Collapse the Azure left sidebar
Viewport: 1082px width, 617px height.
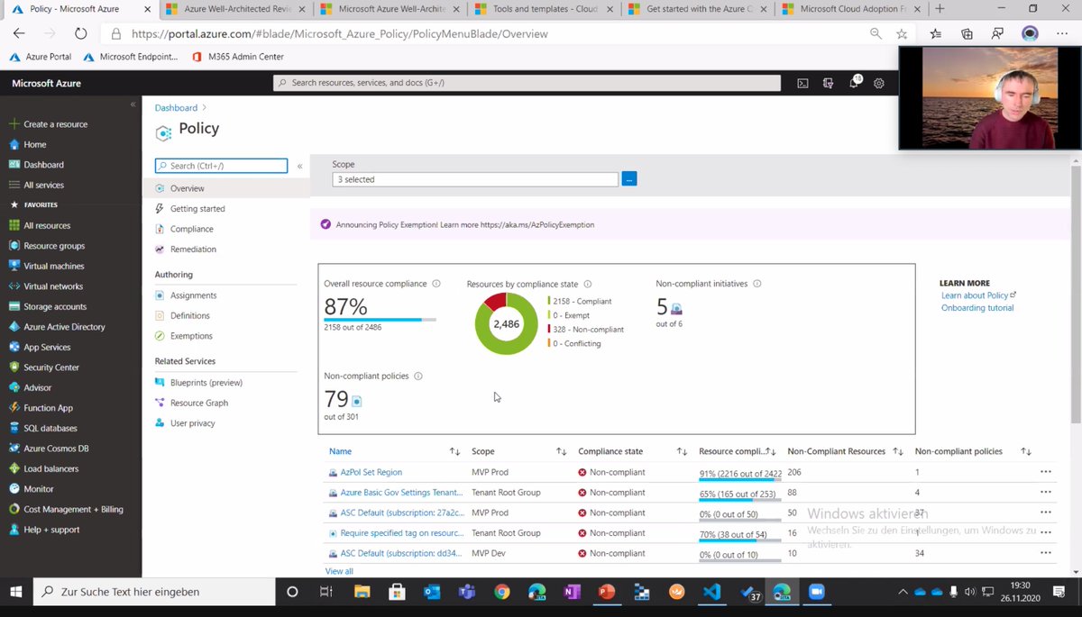click(x=133, y=104)
